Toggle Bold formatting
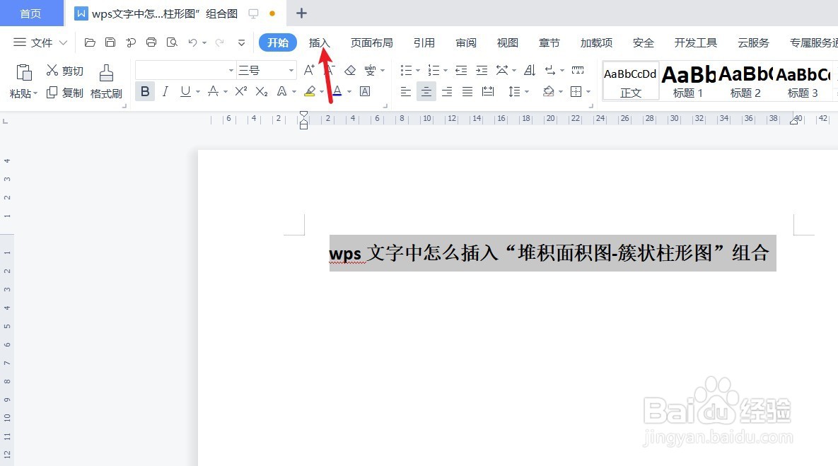Image resolution: width=838 pixels, height=466 pixels. 145,91
